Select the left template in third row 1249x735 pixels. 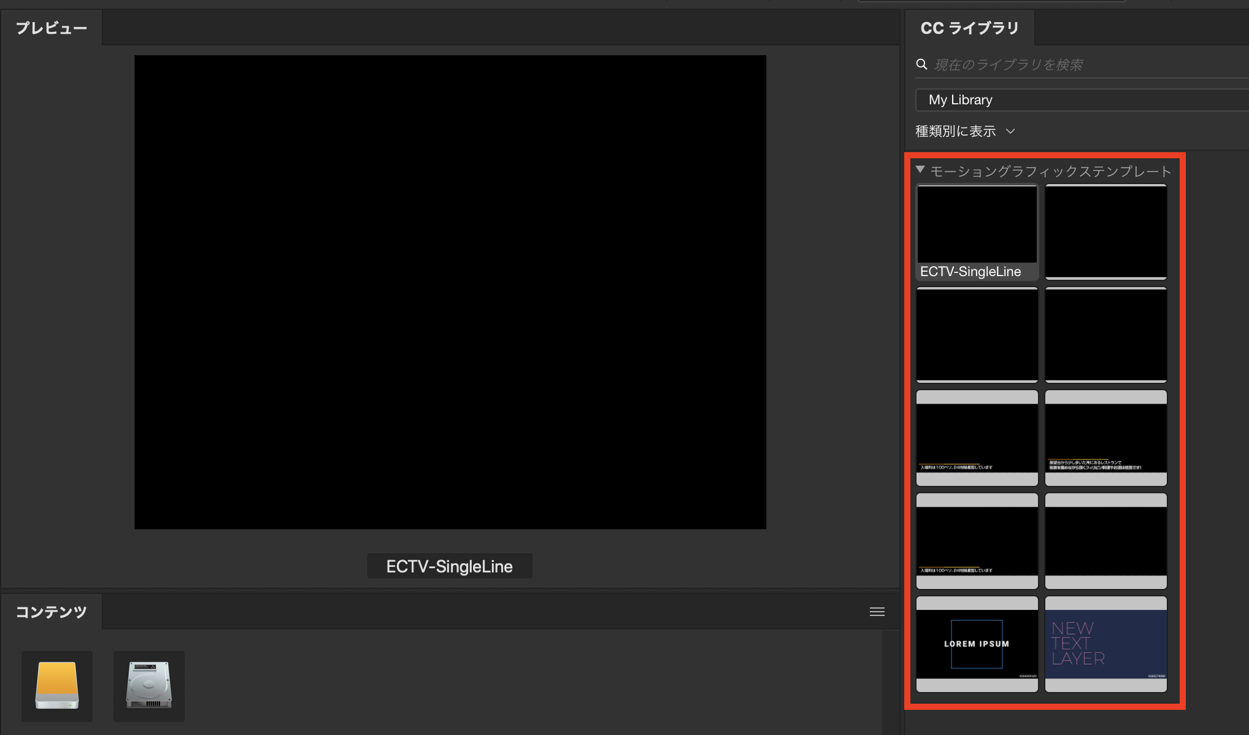click(977, 437)
